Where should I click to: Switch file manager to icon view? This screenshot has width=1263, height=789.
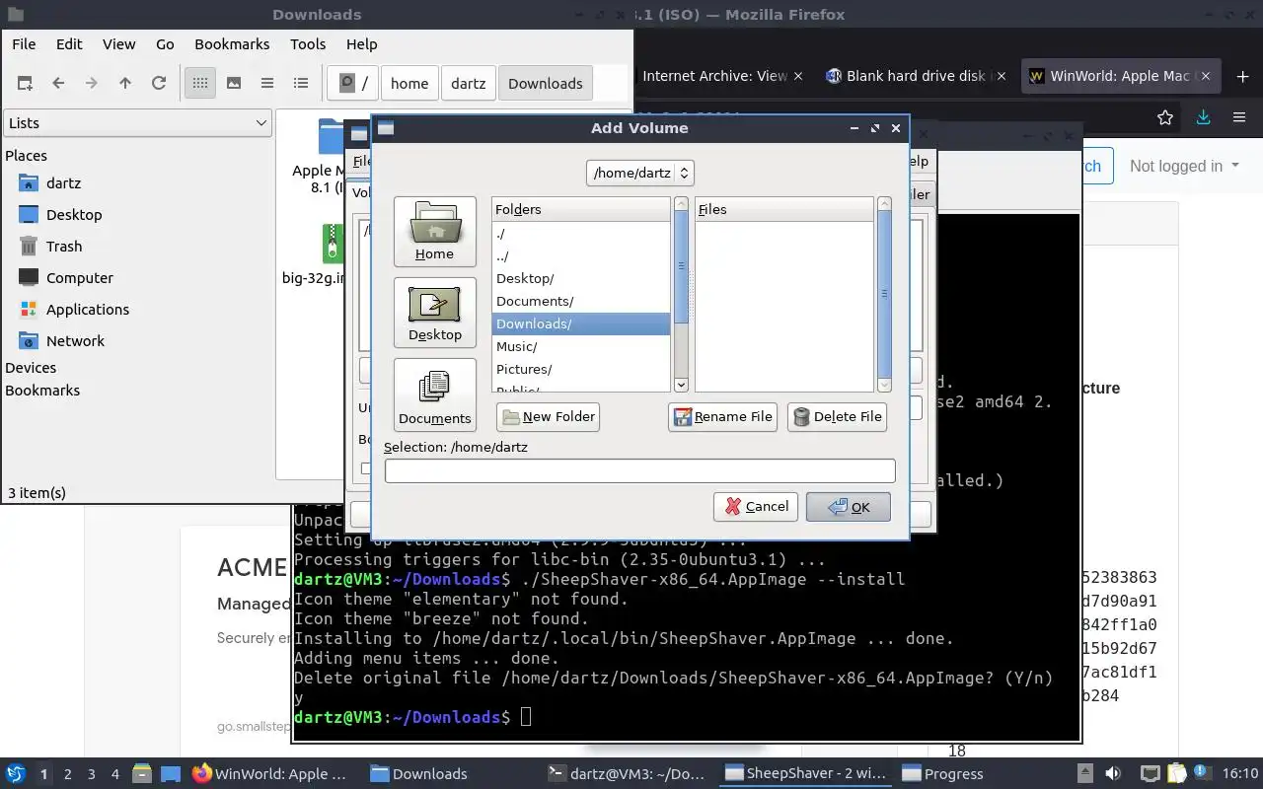click(x=200, y=83)
